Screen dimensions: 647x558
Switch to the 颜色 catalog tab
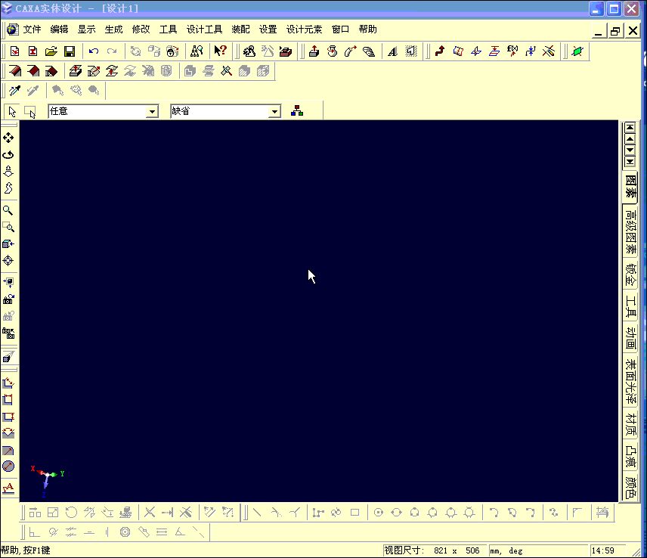[630, 488]
